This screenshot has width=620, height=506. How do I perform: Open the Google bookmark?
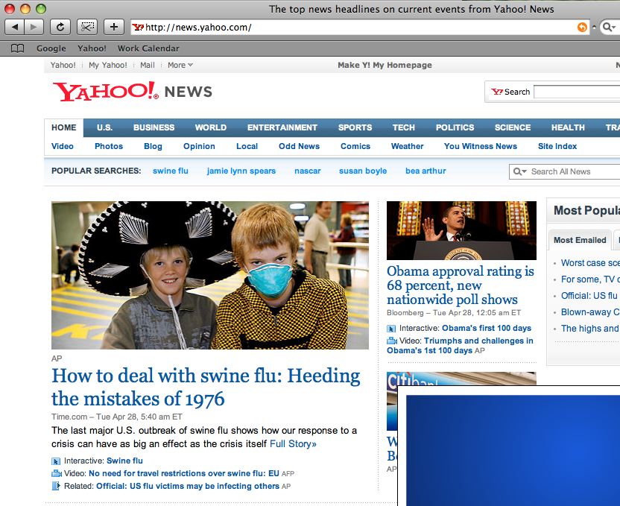click(51, 48)
